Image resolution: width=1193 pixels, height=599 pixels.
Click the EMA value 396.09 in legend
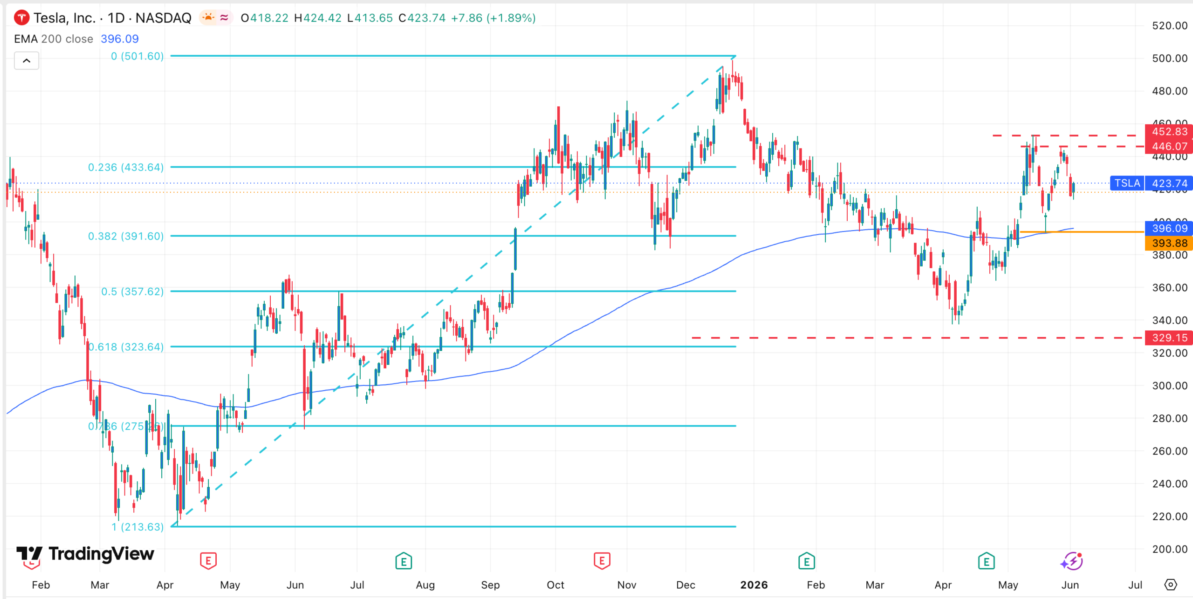(x=120, y=39)
